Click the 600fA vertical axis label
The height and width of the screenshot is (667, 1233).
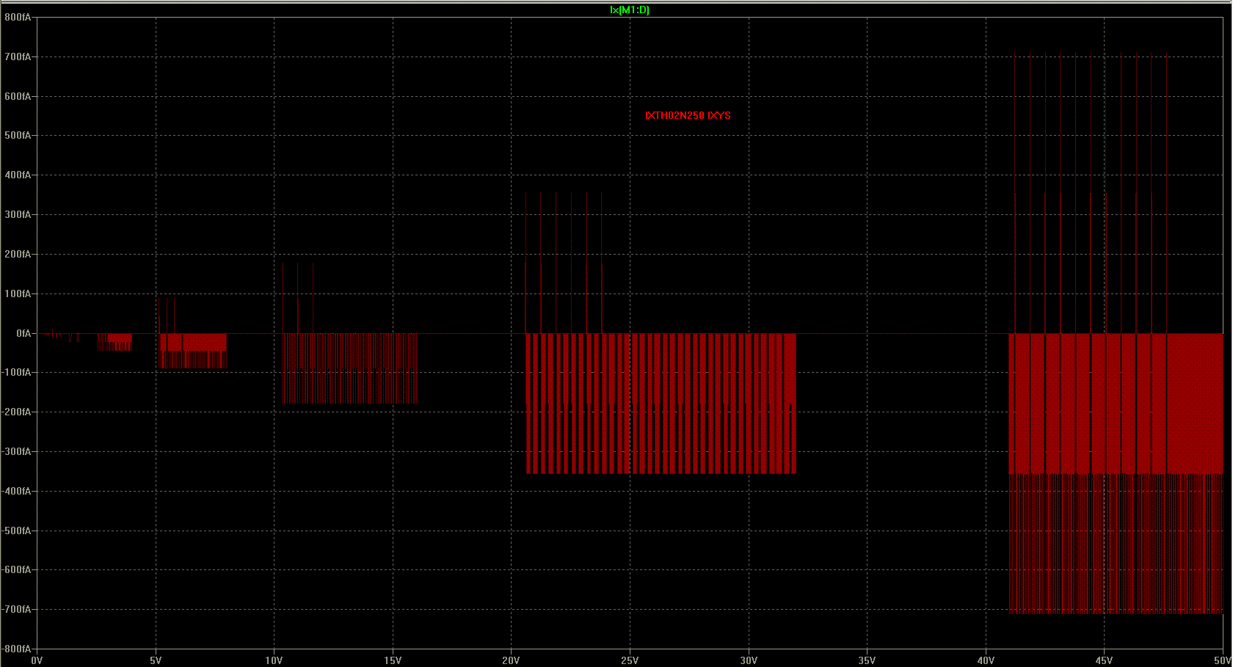pos(18,96)
